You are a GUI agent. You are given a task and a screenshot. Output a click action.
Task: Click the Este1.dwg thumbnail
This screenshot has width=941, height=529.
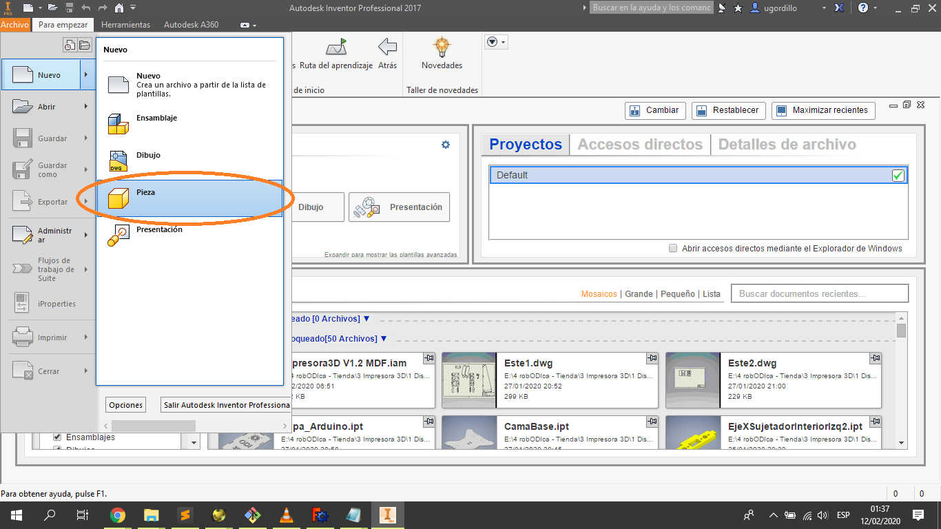468,380
